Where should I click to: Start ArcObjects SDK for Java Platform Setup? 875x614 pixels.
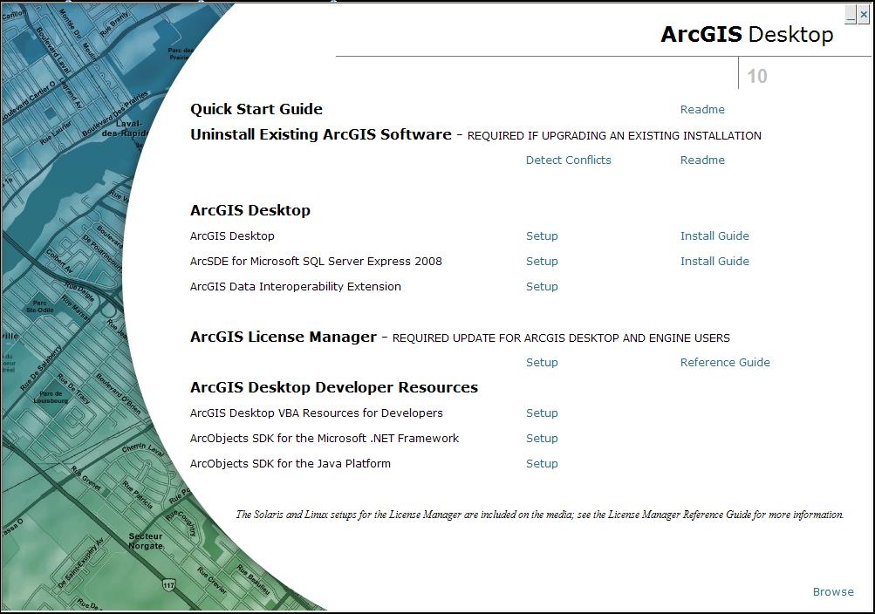pos(541,463)
